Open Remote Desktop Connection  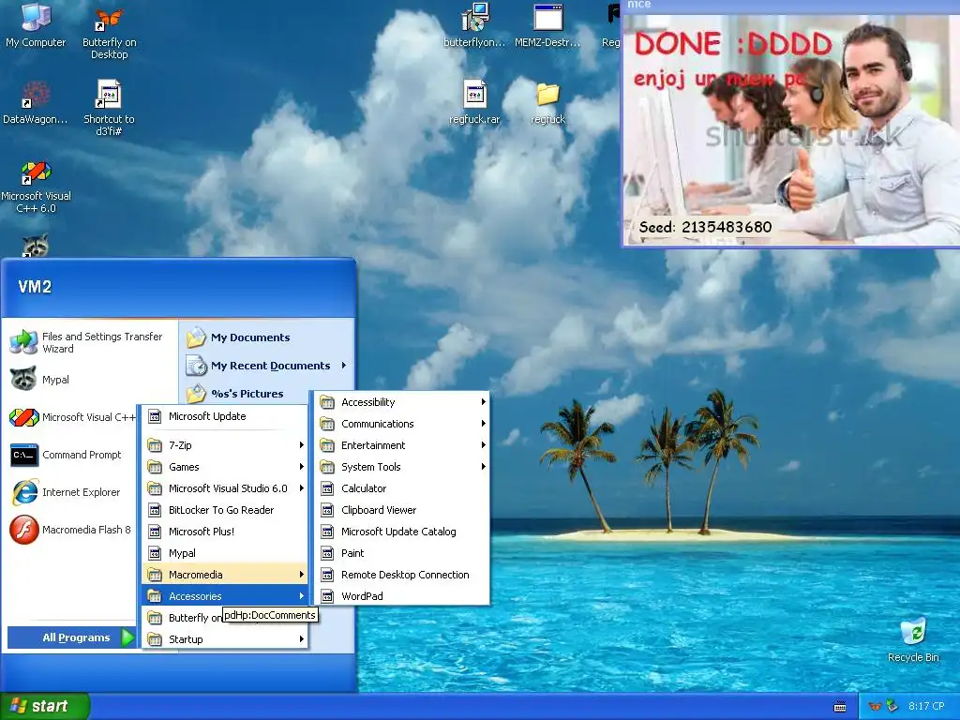[x=400, y=575]
